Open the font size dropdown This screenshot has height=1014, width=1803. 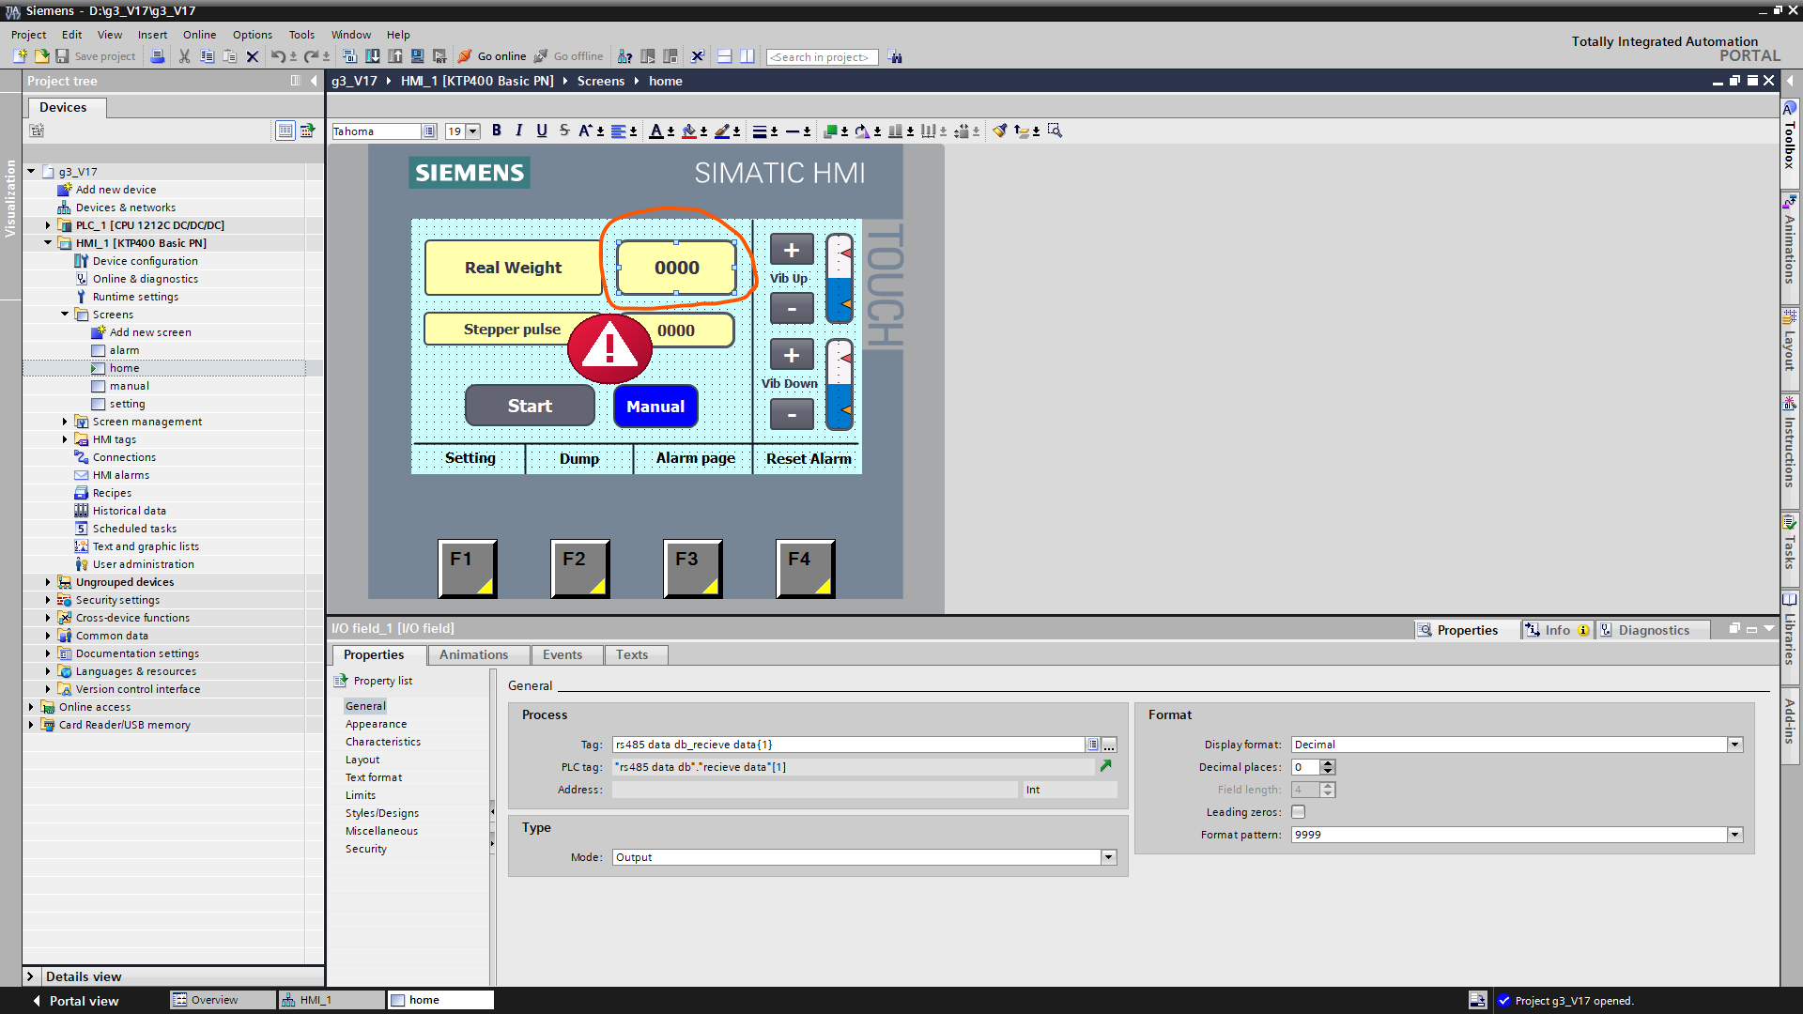[473, 131]
